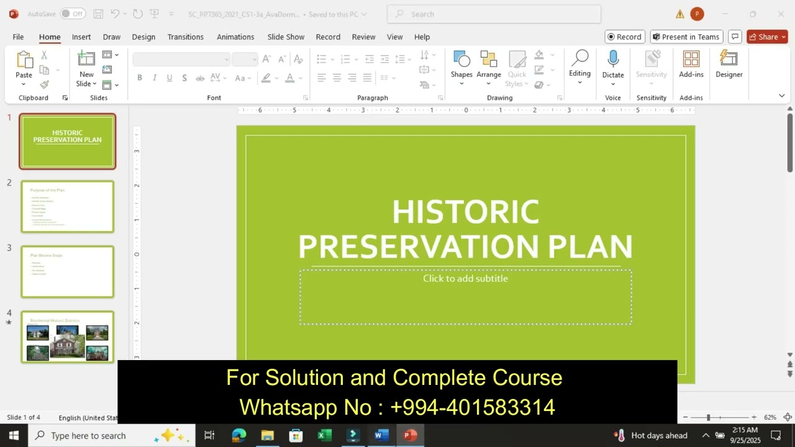Image resolution: width=795 pixels, height=447 pixels.
Task: Select slide 4 Residential Historic Districts thumbnail
Action: point(67,337)
